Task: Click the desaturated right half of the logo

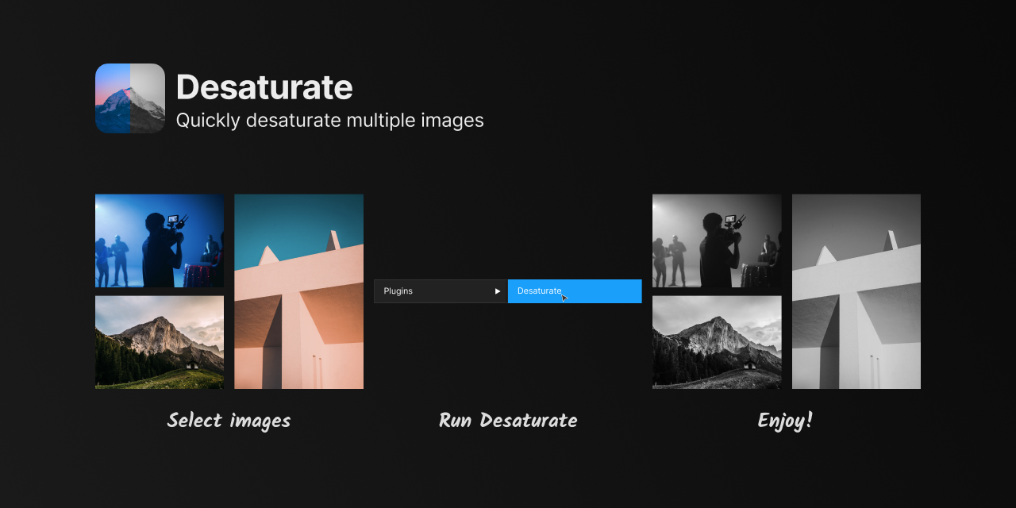Action: pos(148,98)
